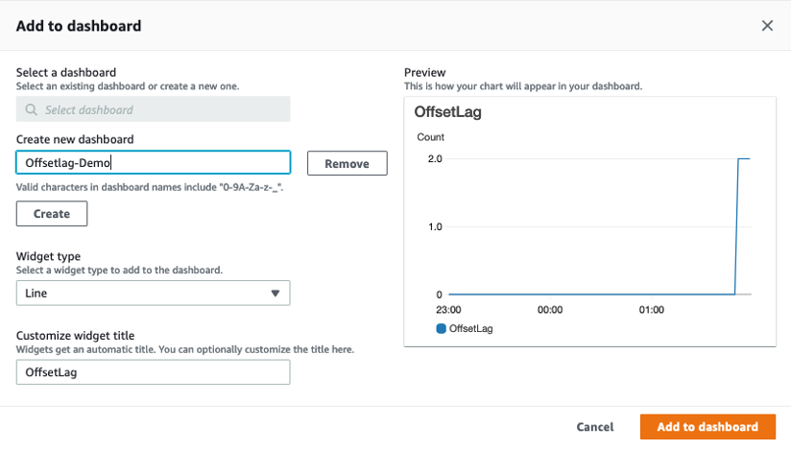
Task: Click the magnifier icon in dashboard search
Action: coord(33,109)
